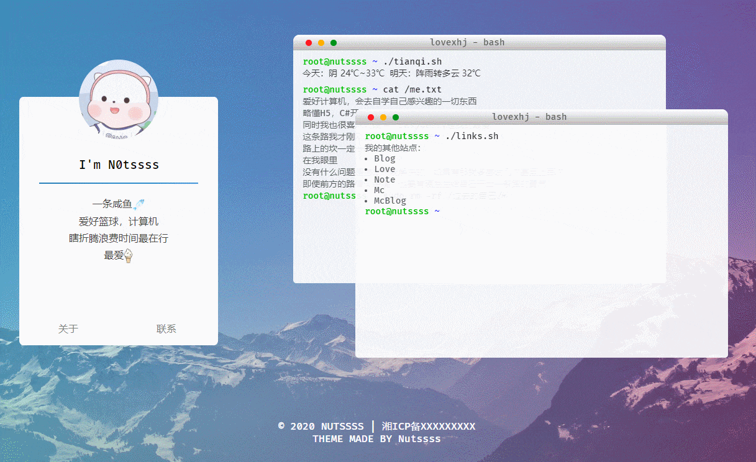Click the yellow dot on the rear terminal window
The image size is (756, 462).
(321, 42)
